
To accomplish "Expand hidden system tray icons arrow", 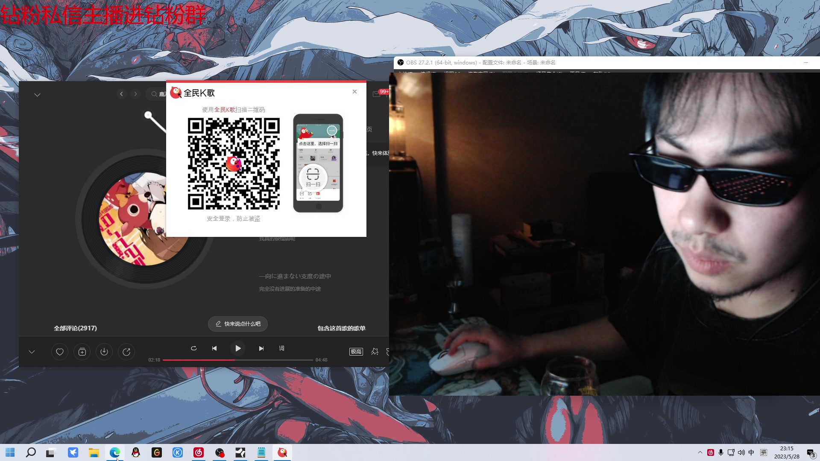I will [700, 452].
